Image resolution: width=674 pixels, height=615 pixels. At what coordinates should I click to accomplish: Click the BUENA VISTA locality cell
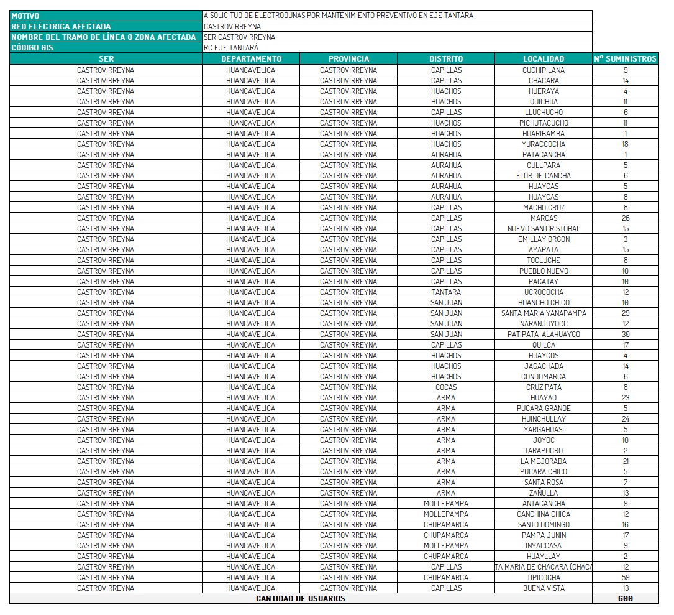(x=544, y=588)
